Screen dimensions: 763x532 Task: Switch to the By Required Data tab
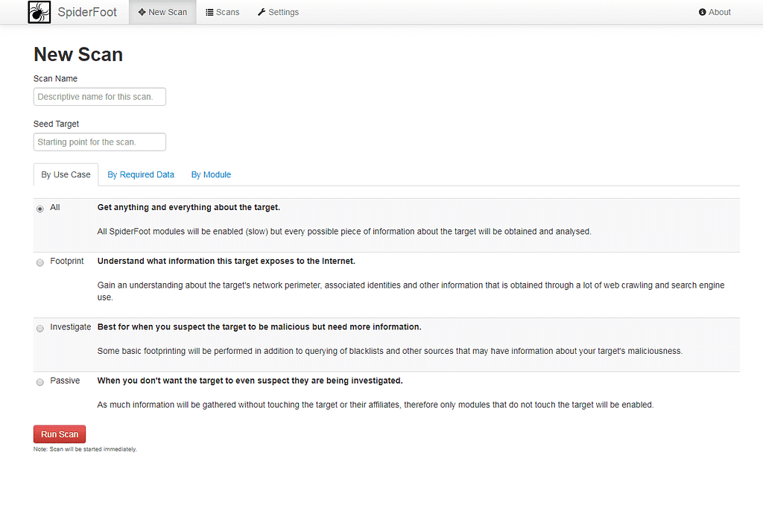point(141,175)
